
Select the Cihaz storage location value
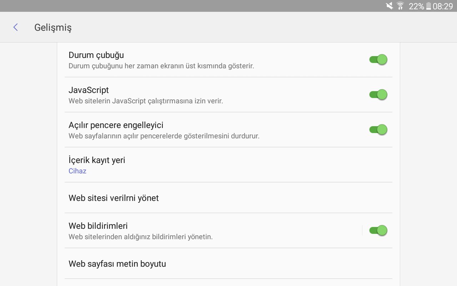pyautogui.click(x=77, y=171)
